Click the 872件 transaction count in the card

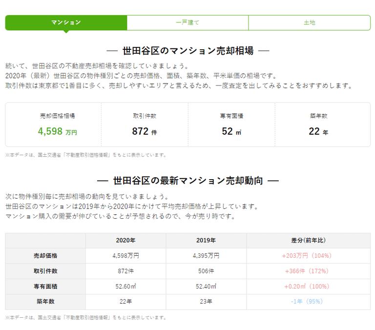click(145, 131)
